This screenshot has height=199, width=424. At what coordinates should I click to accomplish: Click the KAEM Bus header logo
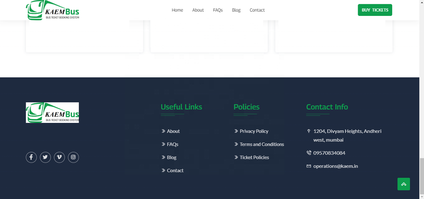tap(53, 10)
